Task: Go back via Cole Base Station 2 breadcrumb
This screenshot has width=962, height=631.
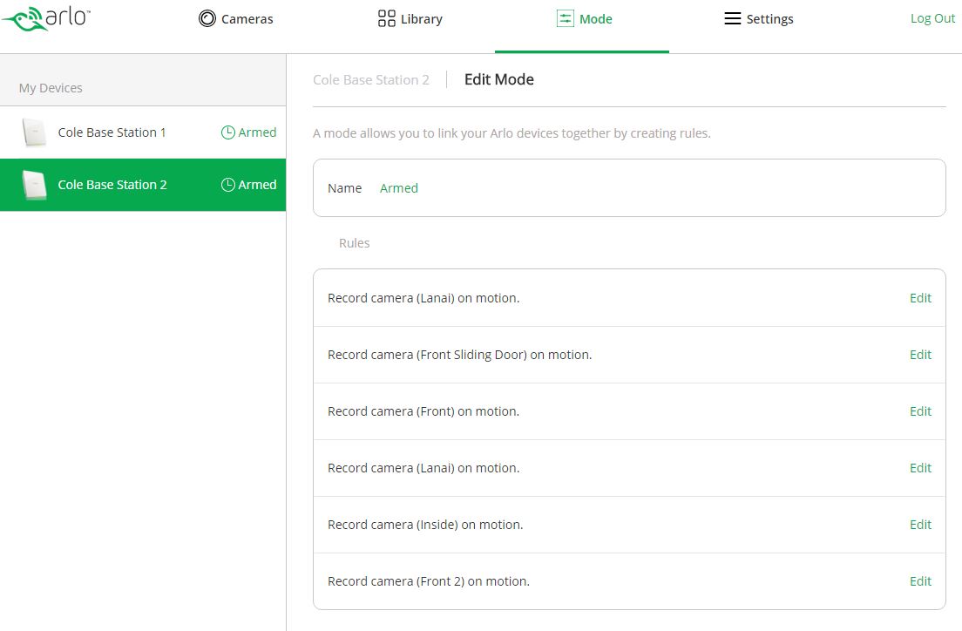Action: click(371, 80)
